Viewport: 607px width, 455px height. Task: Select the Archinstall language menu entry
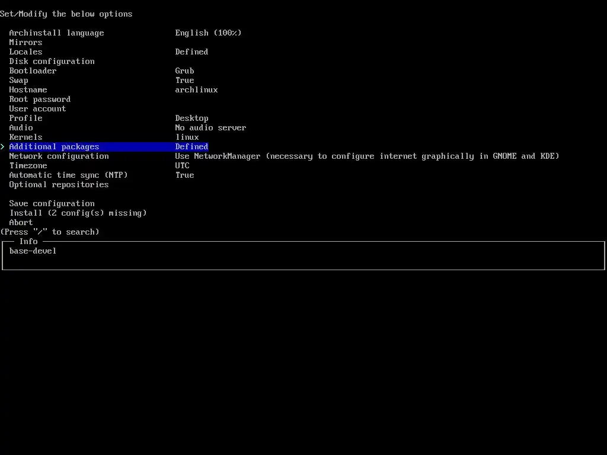(56, 33)
